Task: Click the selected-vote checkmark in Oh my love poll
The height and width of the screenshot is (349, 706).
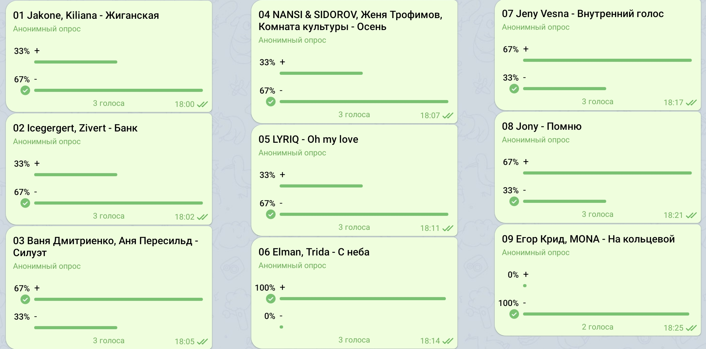Action: (271, 214)
